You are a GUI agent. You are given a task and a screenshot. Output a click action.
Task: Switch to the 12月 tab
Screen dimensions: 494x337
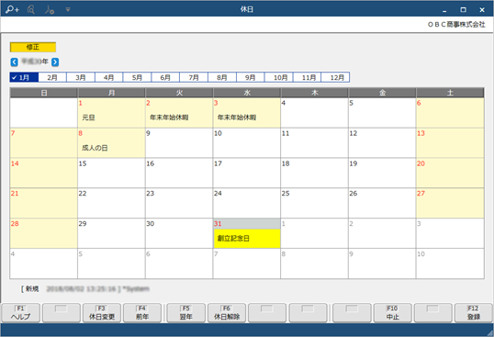pyautogui.click(x=335, y=77)
